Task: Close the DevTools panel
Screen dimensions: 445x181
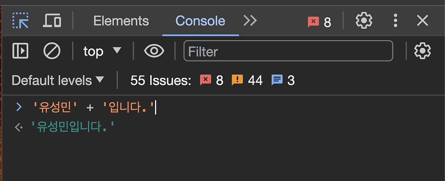Action: coord(422,21)
